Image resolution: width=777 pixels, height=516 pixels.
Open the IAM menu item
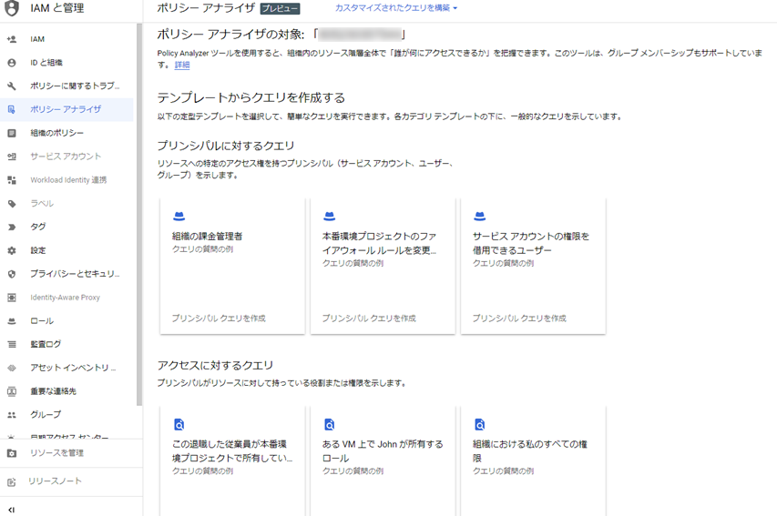[66, 39]
